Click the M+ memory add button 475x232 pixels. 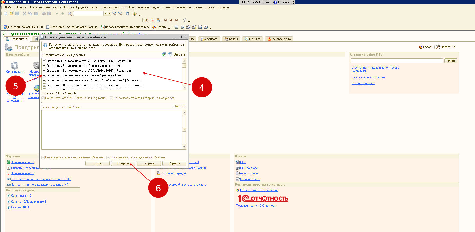[x=171, y=20]
